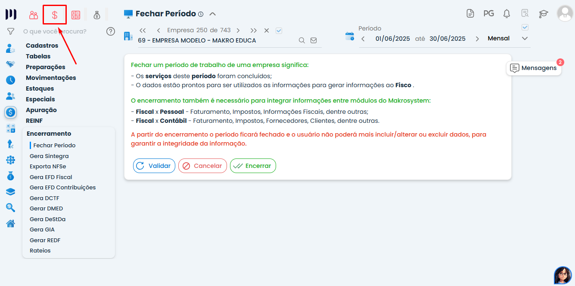The image size is (575, 286).
Task: Search company with magnifier icon
Action: pos(302,40)
